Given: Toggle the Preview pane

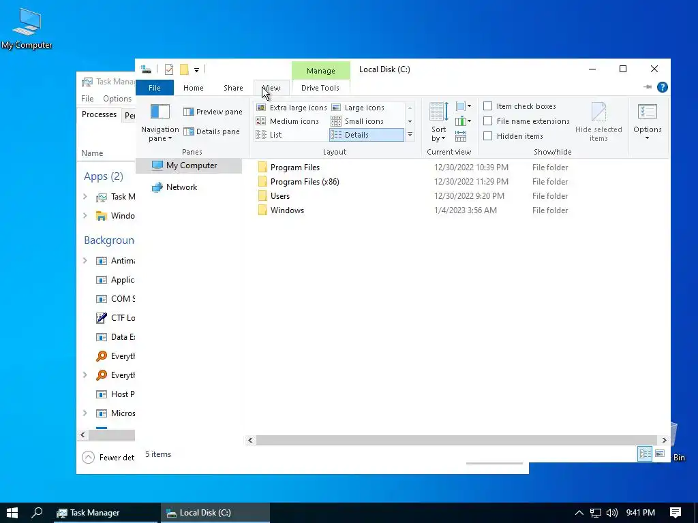Looking at the screenshot, I should tap(213, 112).
